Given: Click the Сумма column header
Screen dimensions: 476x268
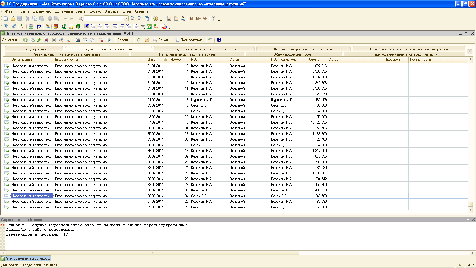Looking at the screenshot, I should 317,60.
